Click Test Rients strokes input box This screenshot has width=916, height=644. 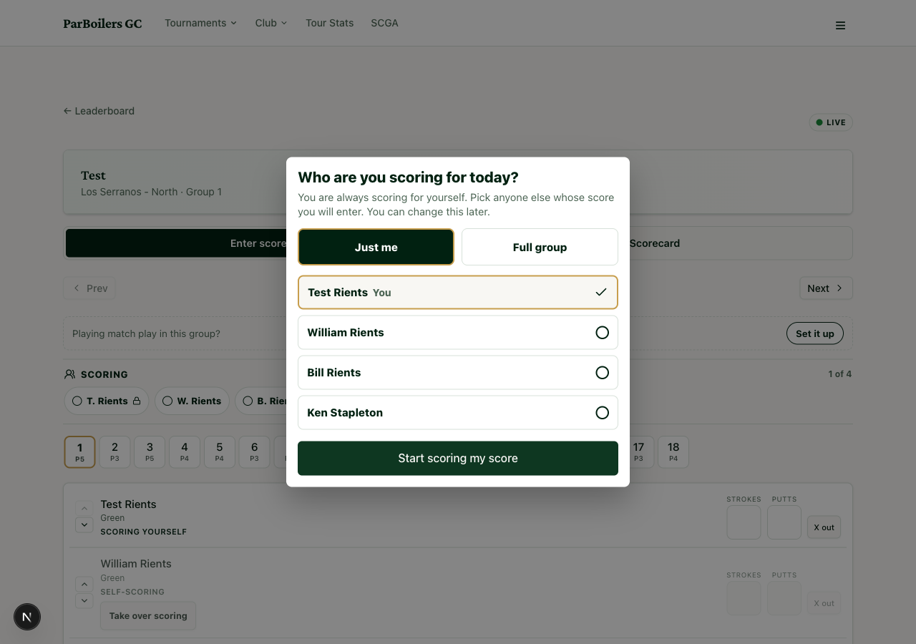pyautogui.click(x=744, y=522)
